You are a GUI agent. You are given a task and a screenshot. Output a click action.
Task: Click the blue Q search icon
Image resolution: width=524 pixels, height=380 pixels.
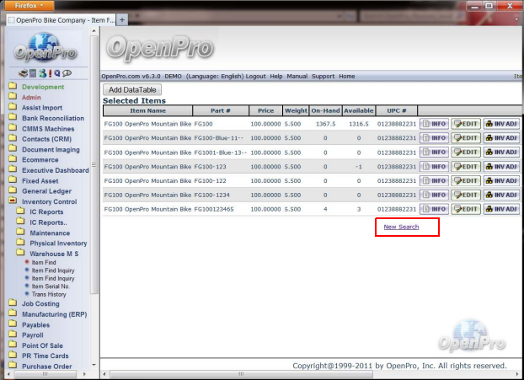(56, 73)
